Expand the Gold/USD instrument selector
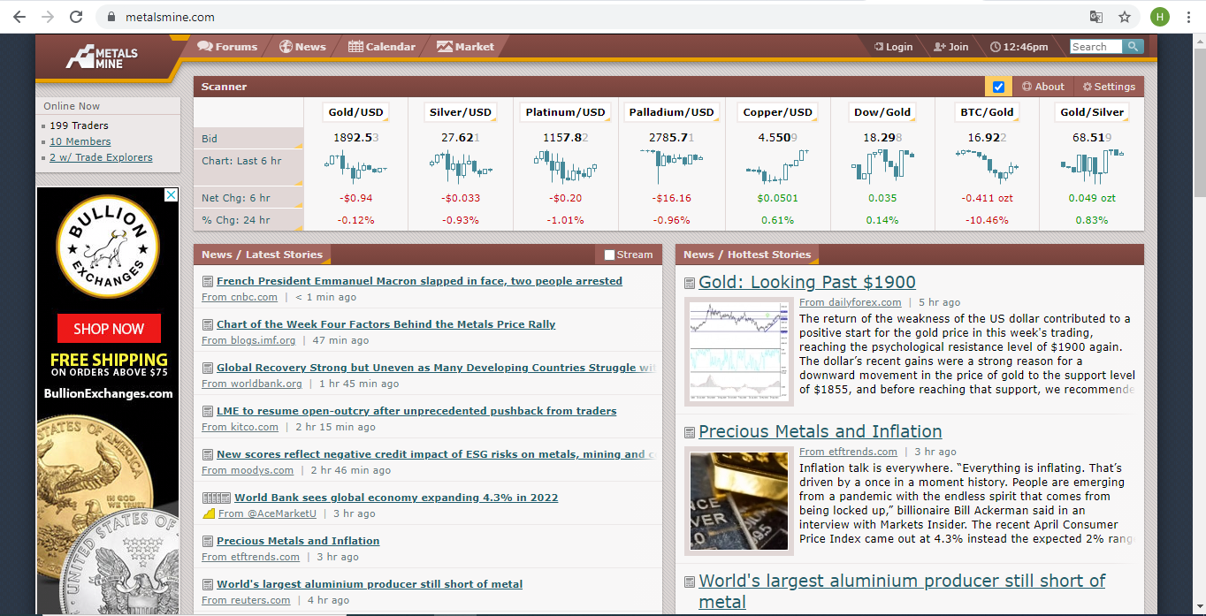This screenshot has height=616, width=1206. pyautogui.click(x=356, y=112)
